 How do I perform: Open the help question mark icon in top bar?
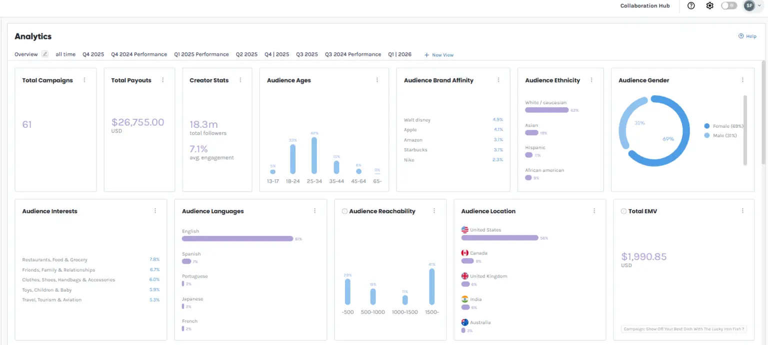tap(691, 6)
